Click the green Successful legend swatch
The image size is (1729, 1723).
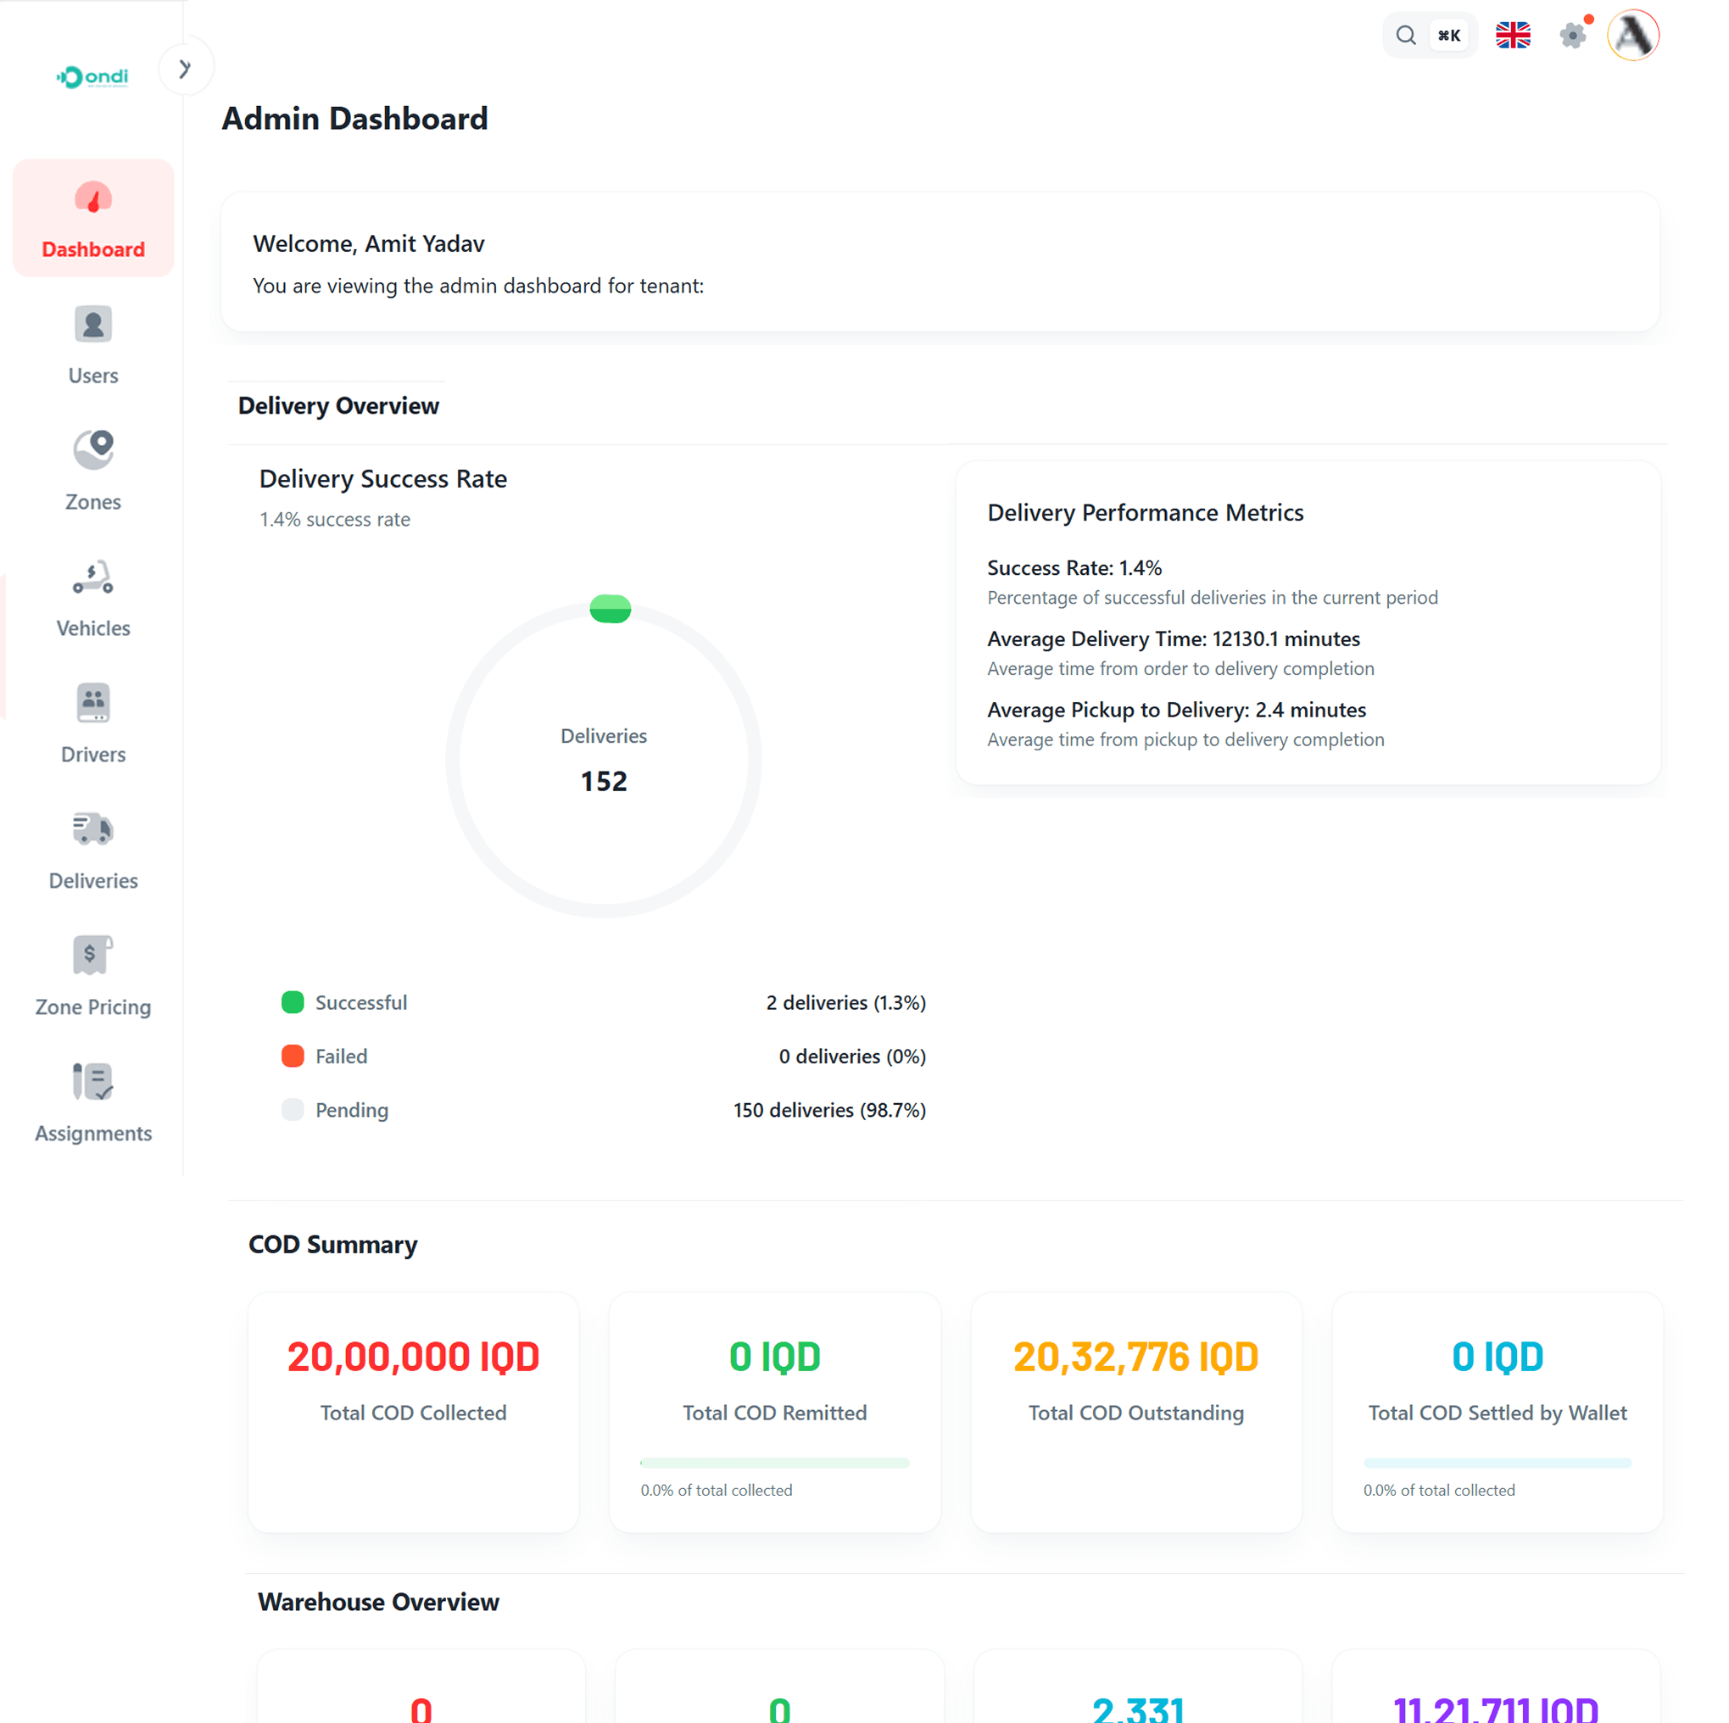293,1001
